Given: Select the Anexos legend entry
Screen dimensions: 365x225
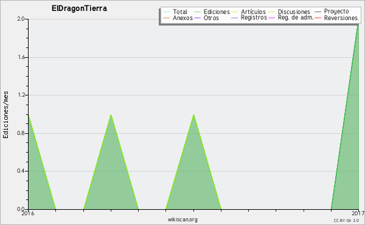Looking at the screenshot, I should click(182, 18).
